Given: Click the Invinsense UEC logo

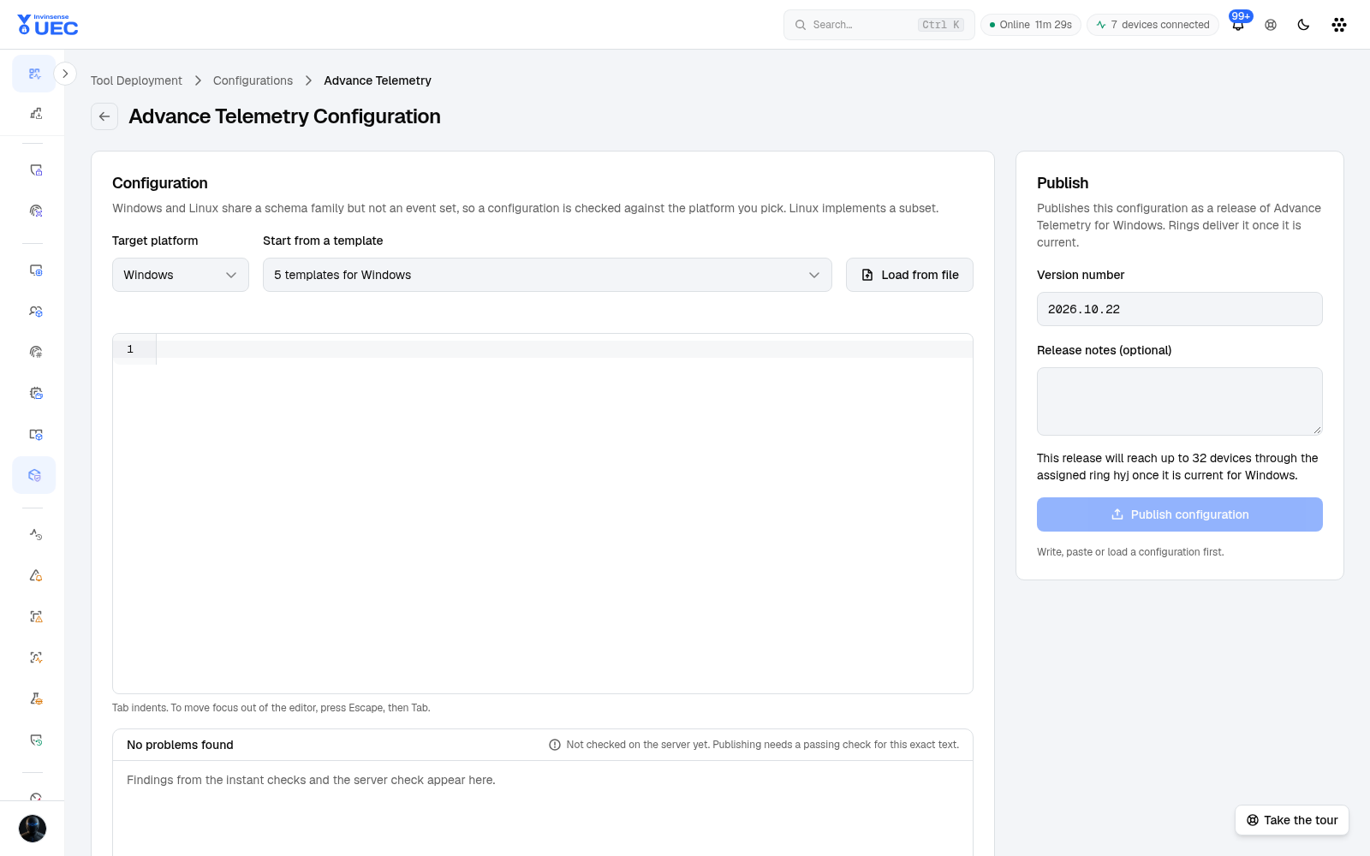Looking at the screenshot, I should pos(48,25).
